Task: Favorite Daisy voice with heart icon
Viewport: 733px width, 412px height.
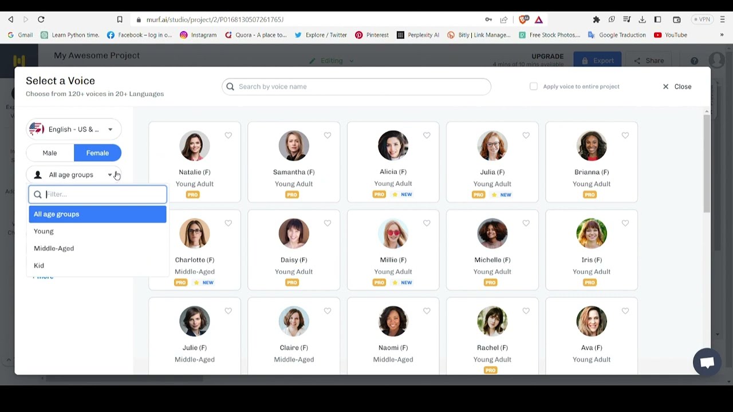Action: (x=328, y=223)
